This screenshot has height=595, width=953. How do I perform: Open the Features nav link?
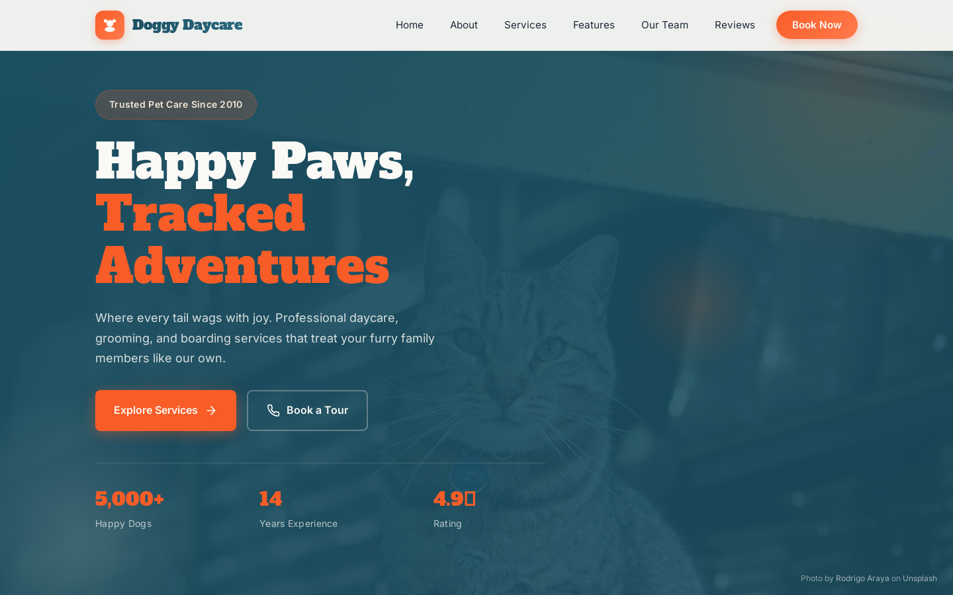[x=594, y=25]
